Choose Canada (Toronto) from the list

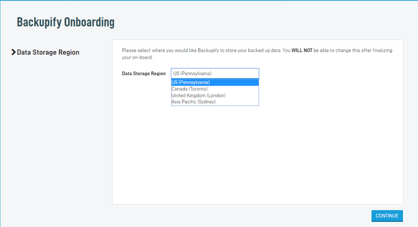[x=215, y=89]
